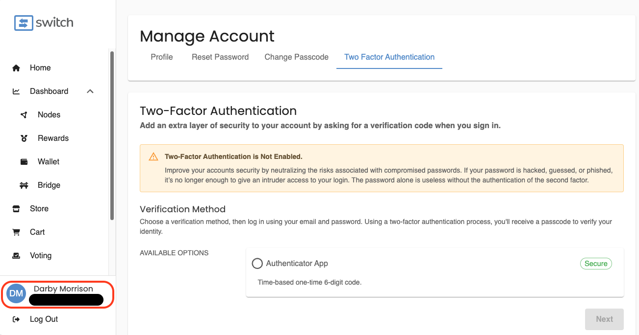Click the Wallet icon in sidebar
Screen dimensions: 639x335
pyautogui.click(x=24, y=162)
